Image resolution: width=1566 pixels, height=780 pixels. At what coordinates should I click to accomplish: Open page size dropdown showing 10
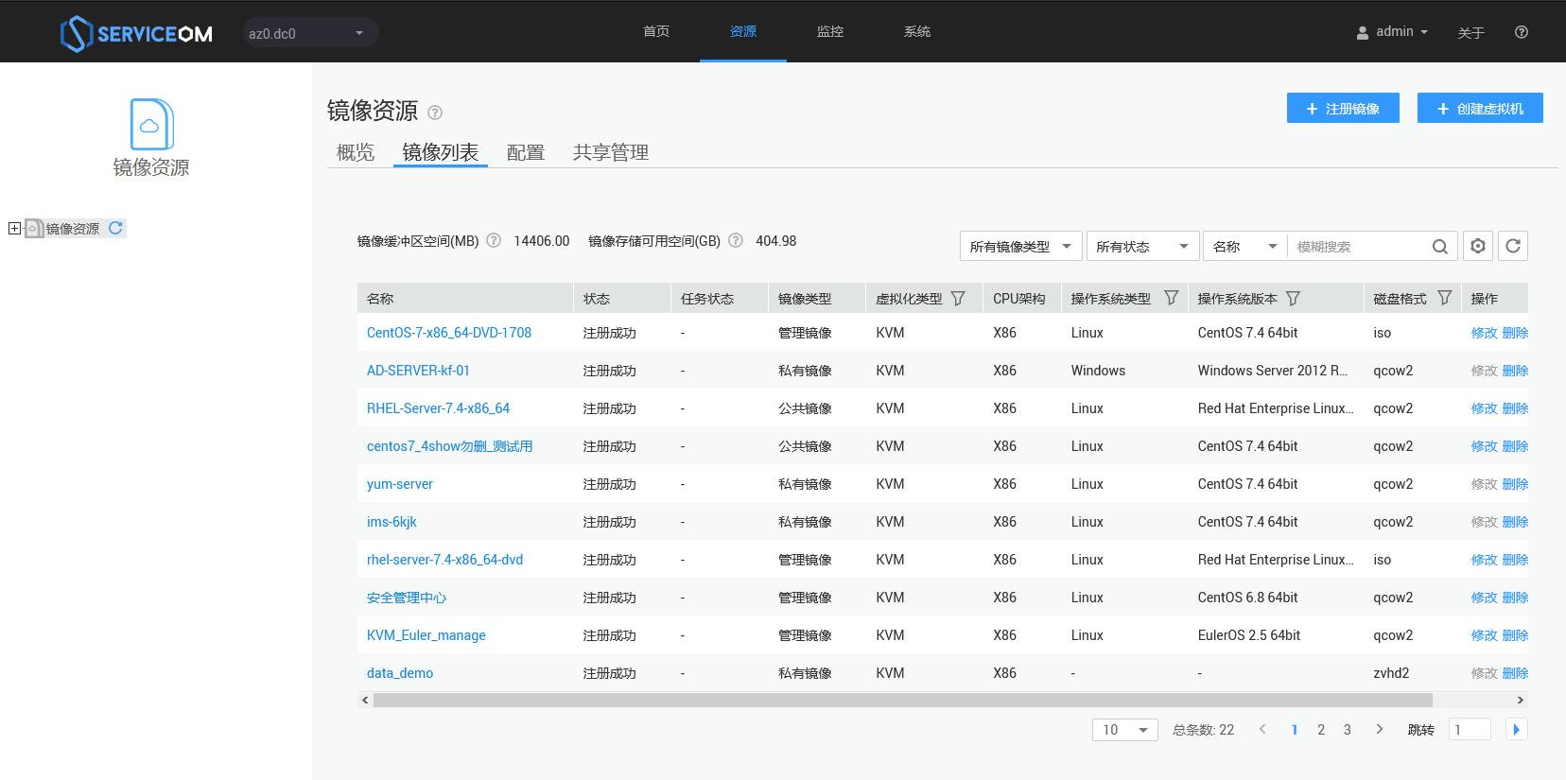tap(1124, 730)
